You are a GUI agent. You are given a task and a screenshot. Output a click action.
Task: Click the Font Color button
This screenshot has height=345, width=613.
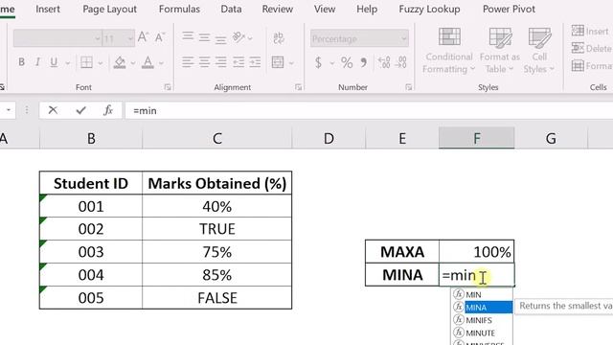148,62
